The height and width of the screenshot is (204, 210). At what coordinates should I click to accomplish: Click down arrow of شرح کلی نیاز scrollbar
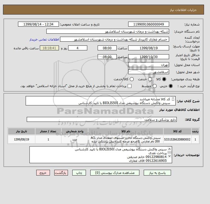point(173,100)
